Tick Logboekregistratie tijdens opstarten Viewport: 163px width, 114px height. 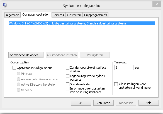coord(68,76)
